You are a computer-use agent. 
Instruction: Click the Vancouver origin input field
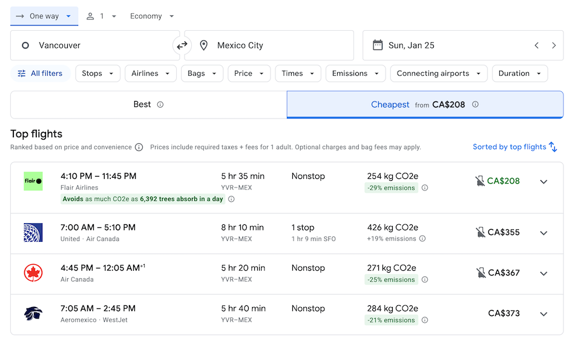pos(97,45)
